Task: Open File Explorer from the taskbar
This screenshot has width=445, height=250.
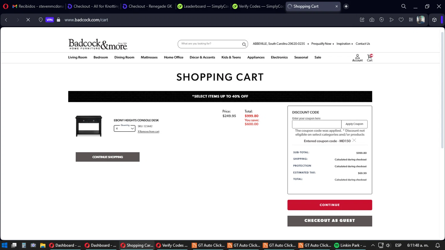Action: pos(43,245)
